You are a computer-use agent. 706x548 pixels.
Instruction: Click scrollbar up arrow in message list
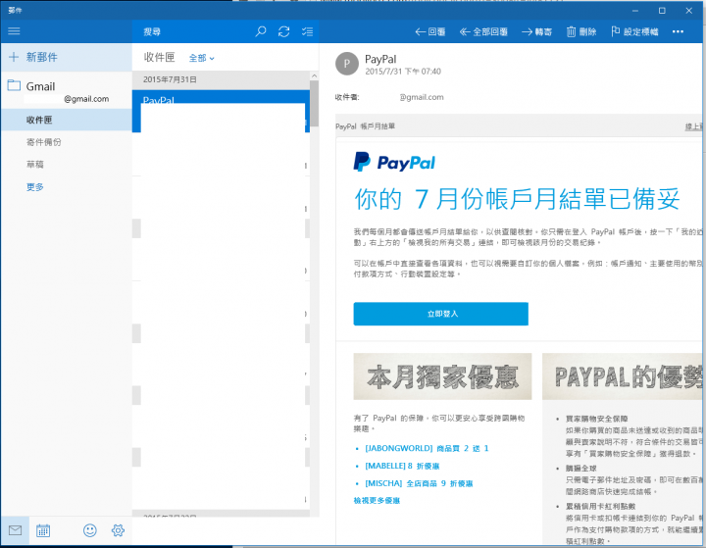coord(314,76)
